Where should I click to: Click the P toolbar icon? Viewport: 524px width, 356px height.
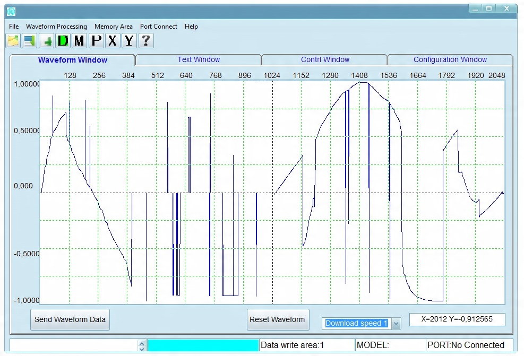point(96,40)
